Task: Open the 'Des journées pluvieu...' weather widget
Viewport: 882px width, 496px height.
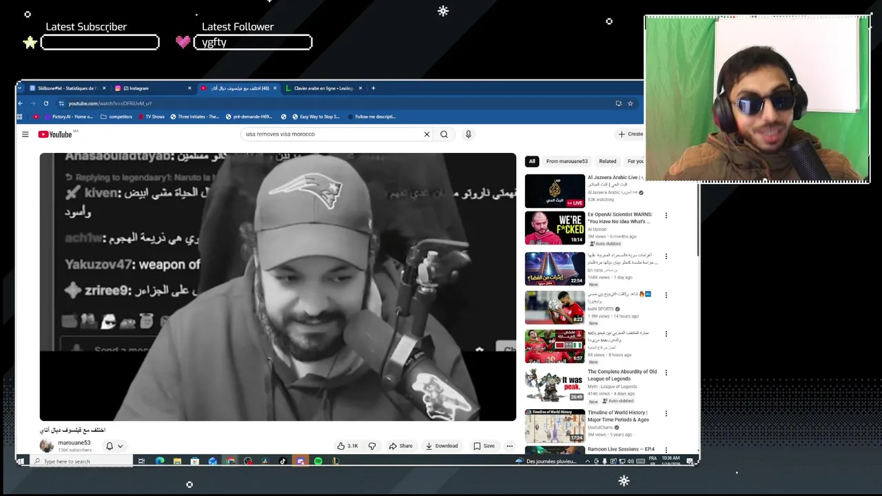Action: 546,461
